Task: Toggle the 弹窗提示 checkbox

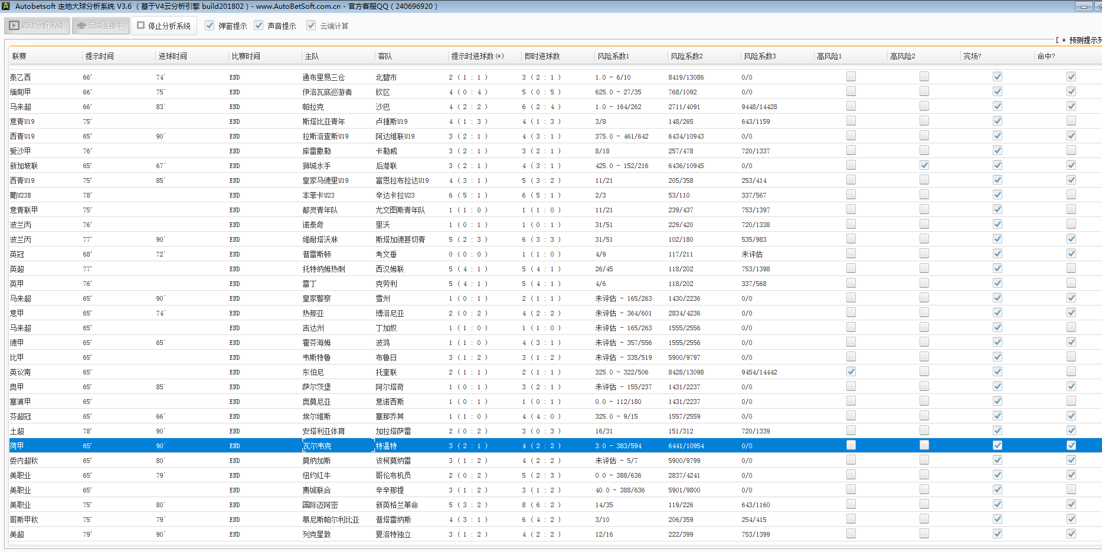Action: (x=210, y=26)
